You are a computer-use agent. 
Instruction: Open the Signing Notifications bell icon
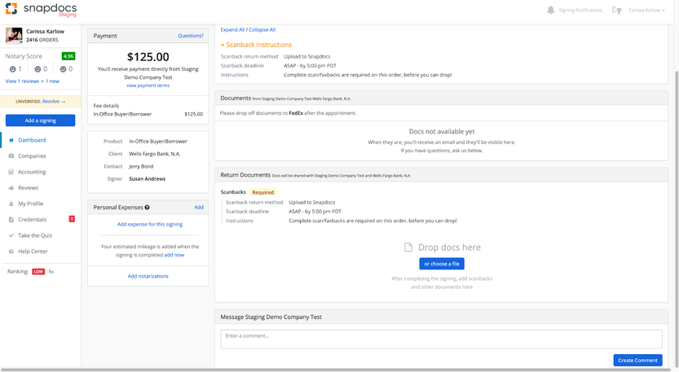pos(550,10)
